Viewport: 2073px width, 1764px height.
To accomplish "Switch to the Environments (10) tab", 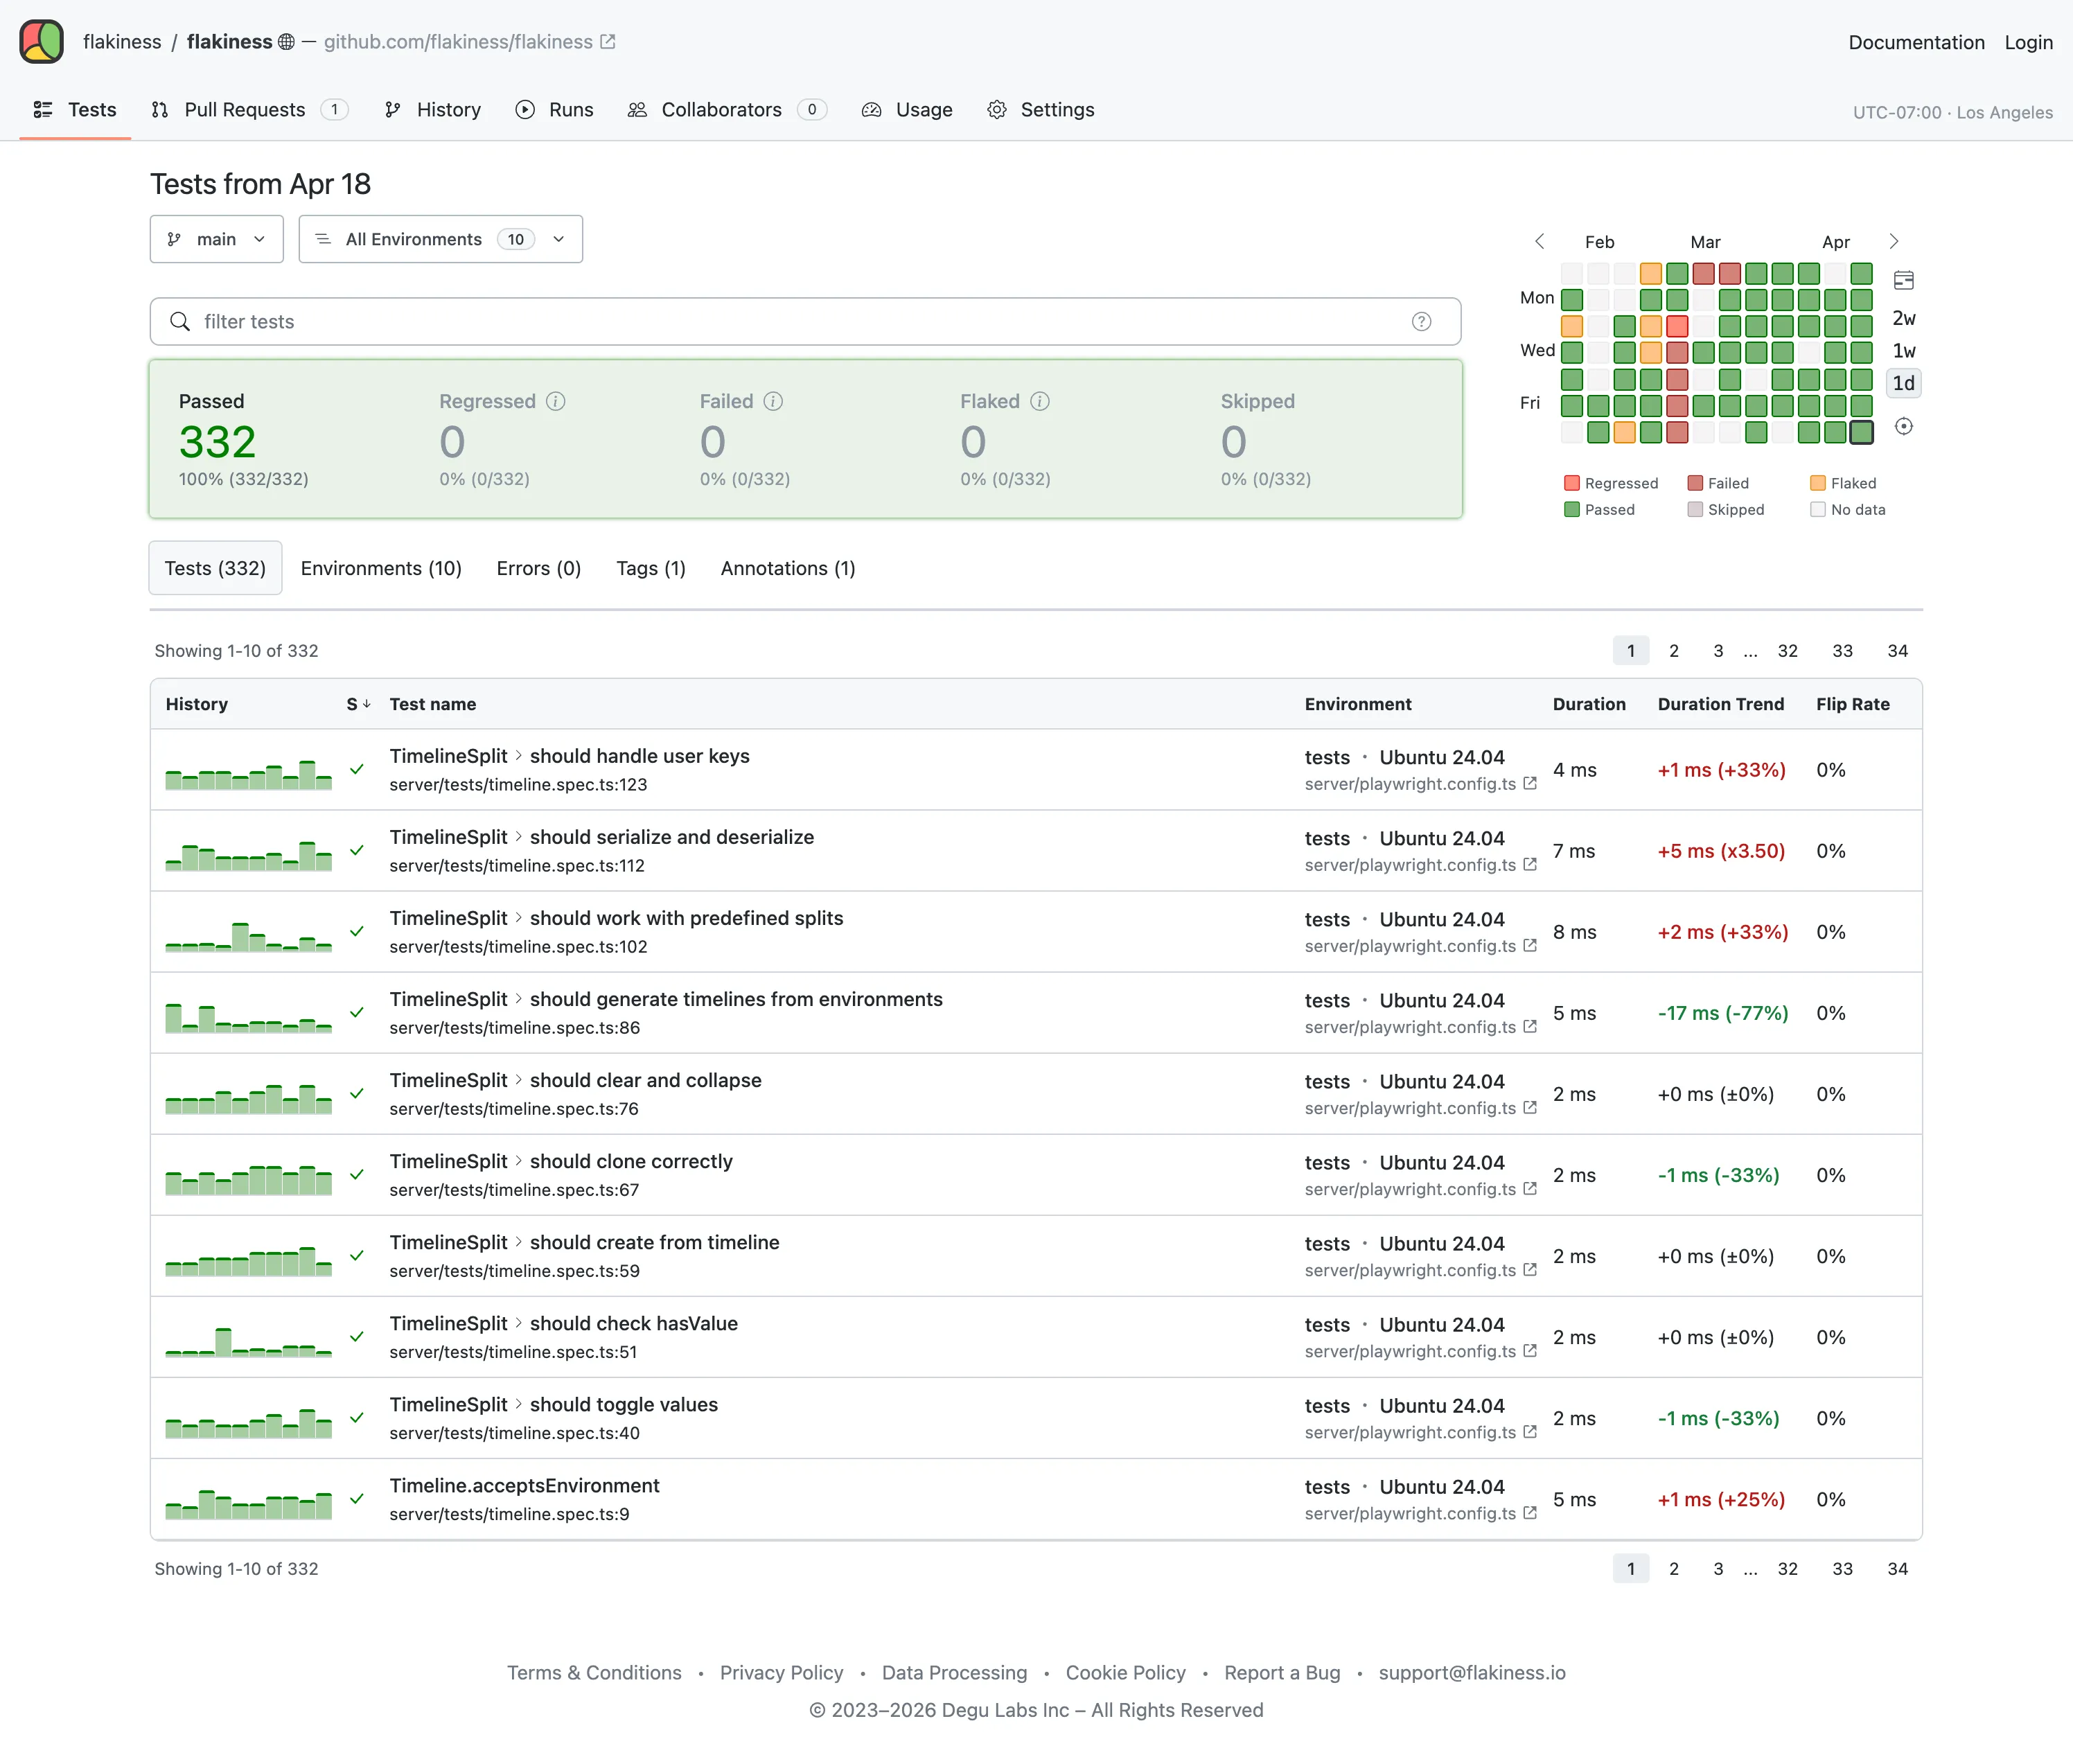I will 381,568.
